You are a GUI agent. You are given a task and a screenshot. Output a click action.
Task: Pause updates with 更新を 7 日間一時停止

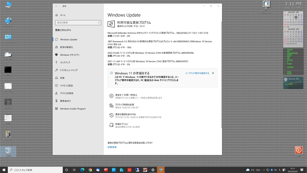tap(136, 96)
